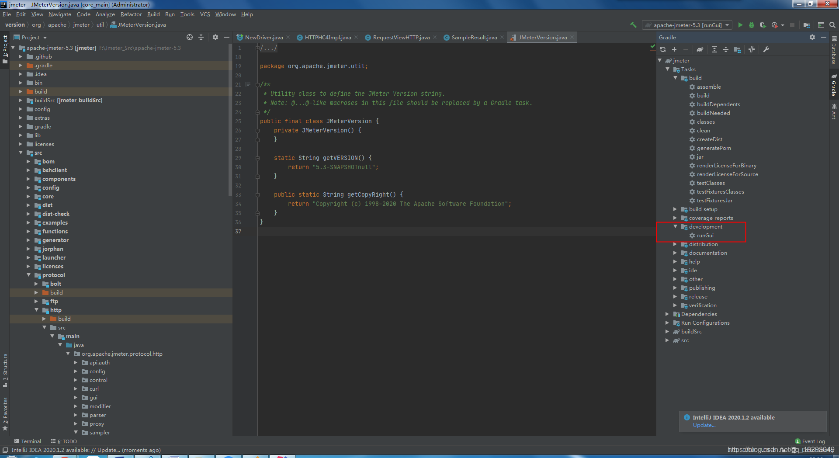Open the Navigate menu
The image size is (839, 458).
click(59, 14)
